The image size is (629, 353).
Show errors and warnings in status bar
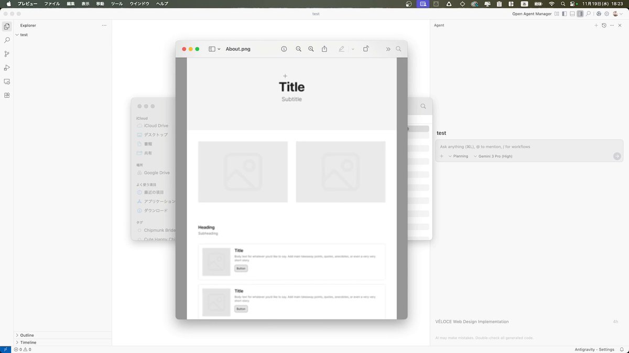tap(23, 349)
